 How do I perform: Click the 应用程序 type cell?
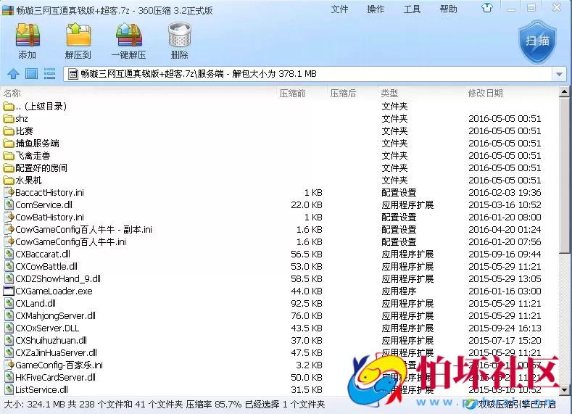(399, 291)
